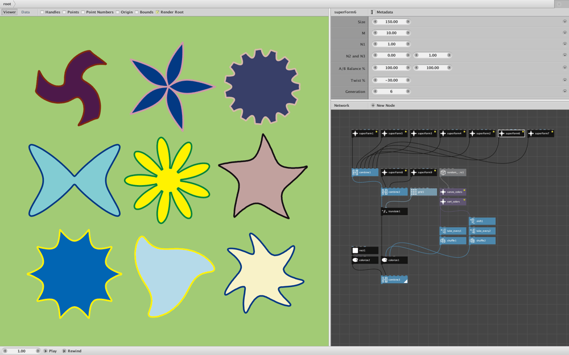Select the superform5 node
569x355 pixels.
(x=394, y=133)
